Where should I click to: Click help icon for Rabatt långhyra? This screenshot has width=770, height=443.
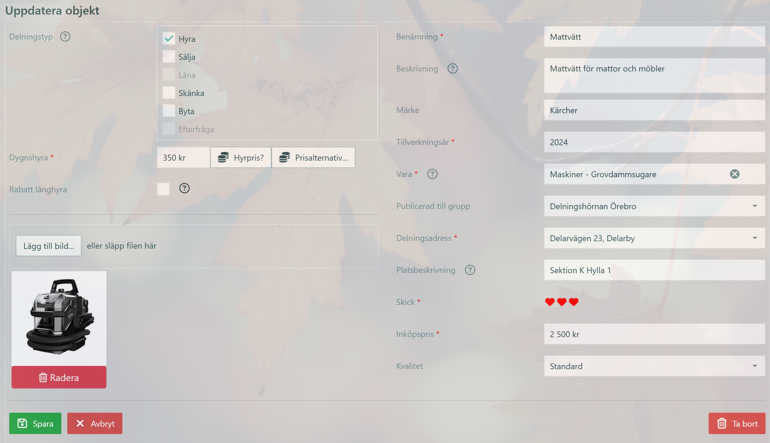point(184,188)
